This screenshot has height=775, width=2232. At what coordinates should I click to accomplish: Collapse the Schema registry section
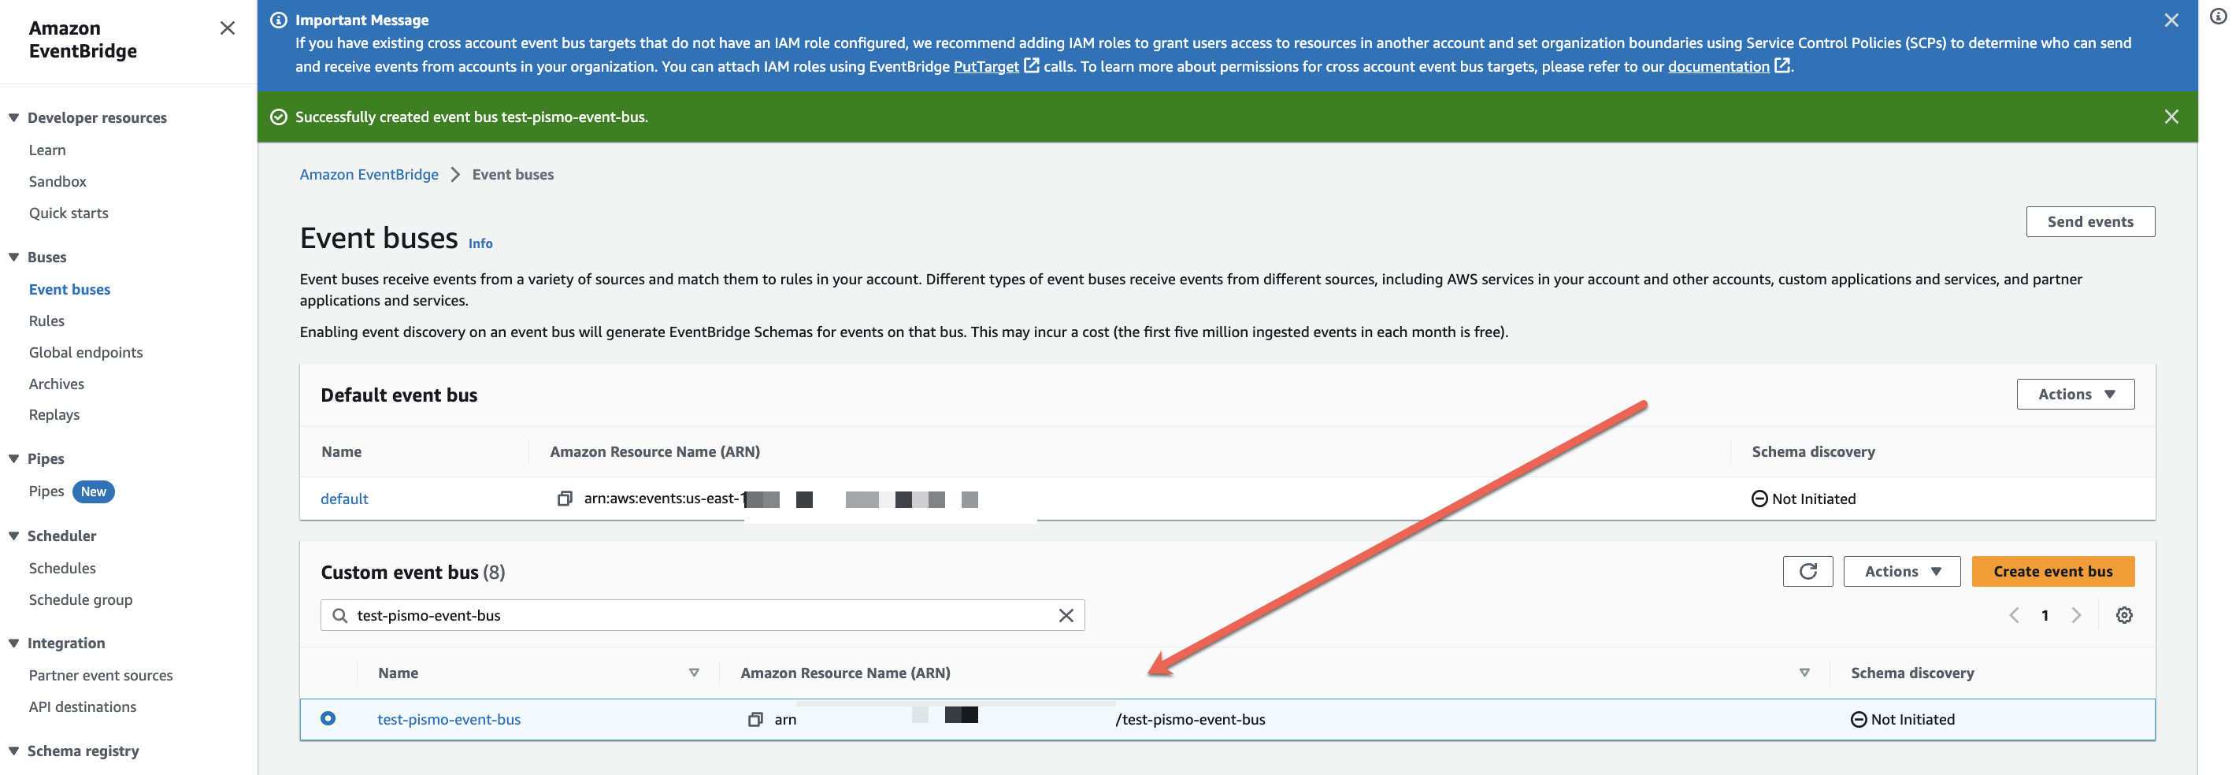click(x=14, y=751)
